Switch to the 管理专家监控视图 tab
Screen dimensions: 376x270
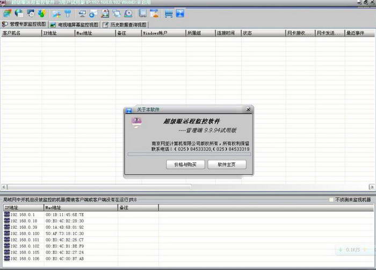pos(24,24)
